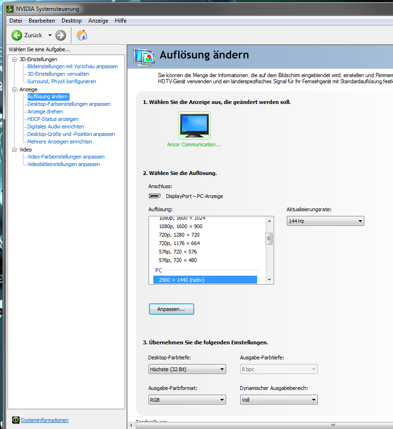Open the Systeminformationen link
The height and width of the screenshot is (429, 393).
click(45, 420)
